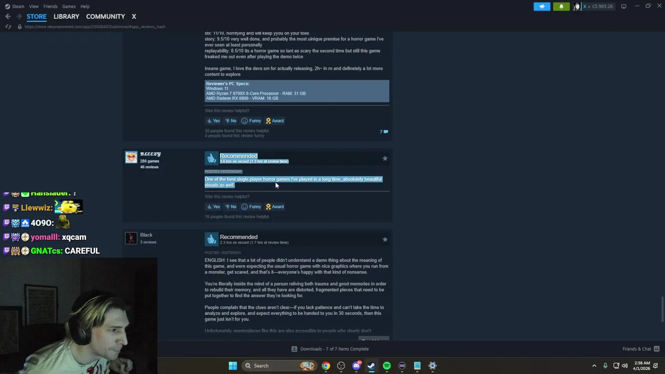Vote Yes on the PC specs review
665x374 pixels.
point(214,121)
